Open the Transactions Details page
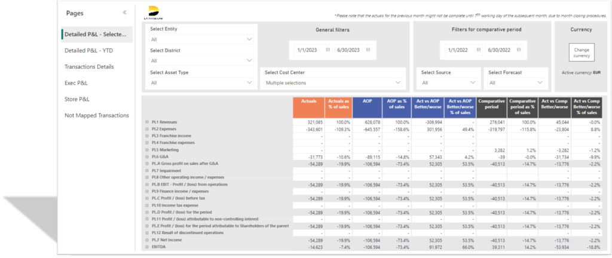This screenshot has width=612, height=258. (x=89, y=67)
